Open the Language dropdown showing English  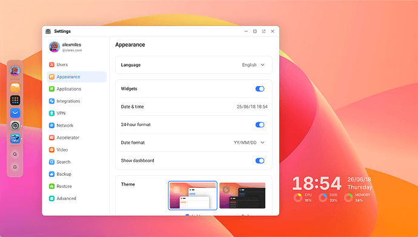pyautogui.click(x=253, y=65)
